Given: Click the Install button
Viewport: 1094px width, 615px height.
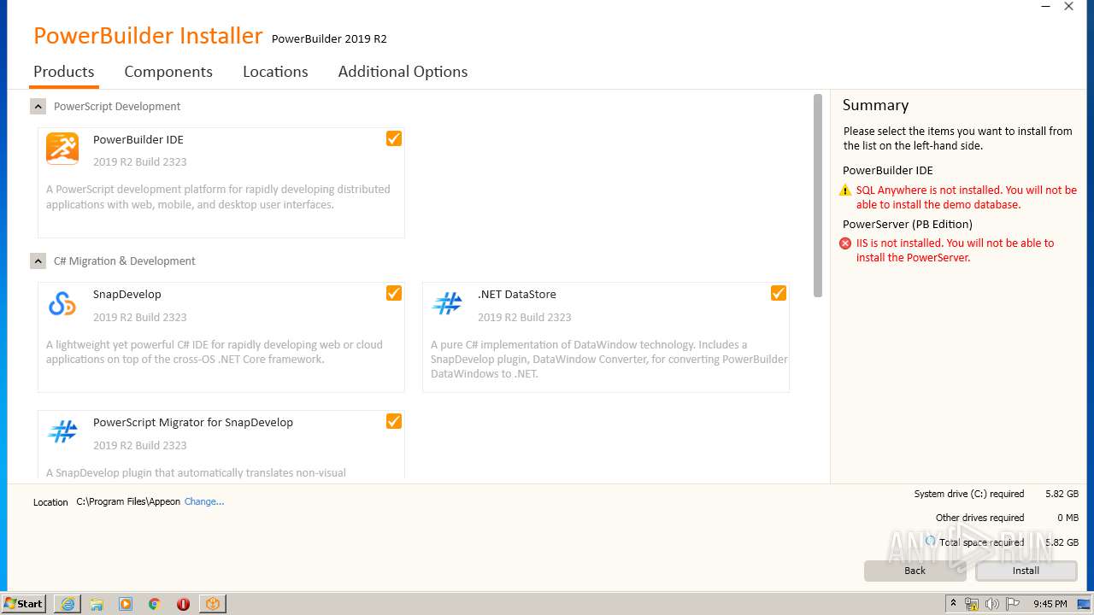Looking at the screenshot, I should pyautogui.click(x=1026, y=571).
